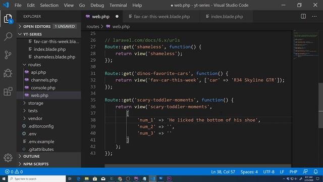Viewport: 323px width, 182px height.
Task: Click LF end-of-line setting
Action: point(282,172)
